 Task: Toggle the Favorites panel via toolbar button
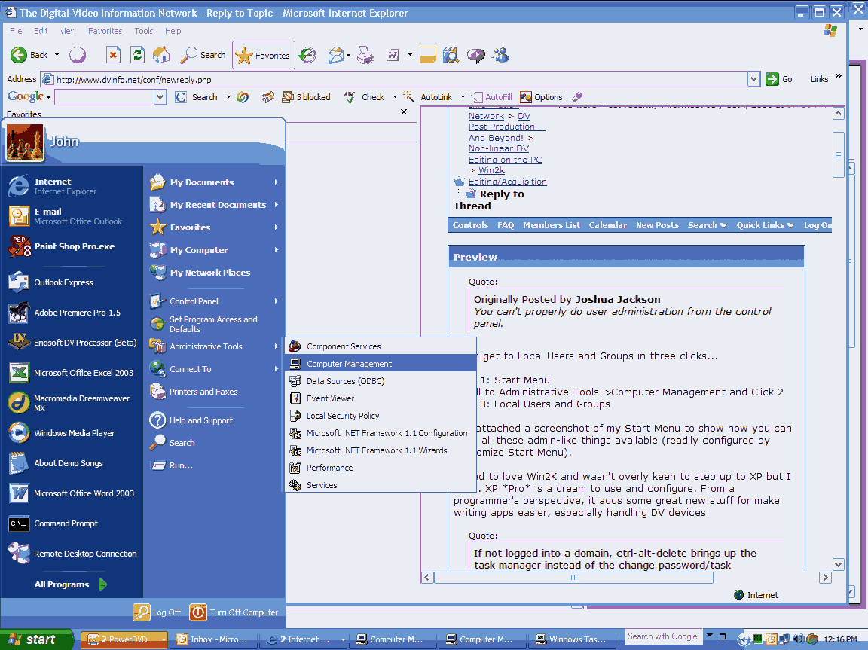pyautogui.click(x=264, y=55)
